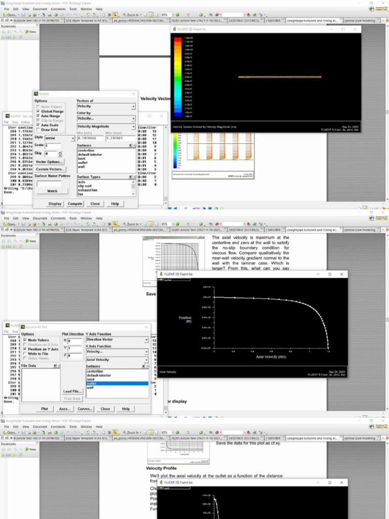Toggle Auto Range checkbox
The image size is (389, 519).
point(38,116)
